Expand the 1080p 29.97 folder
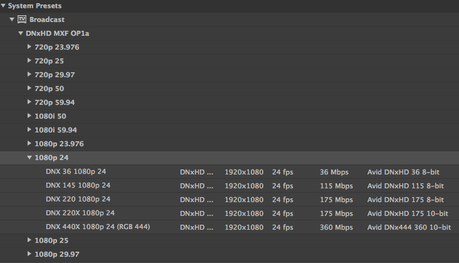The width and height of the screenshot is (459, 263). point(29,254)
